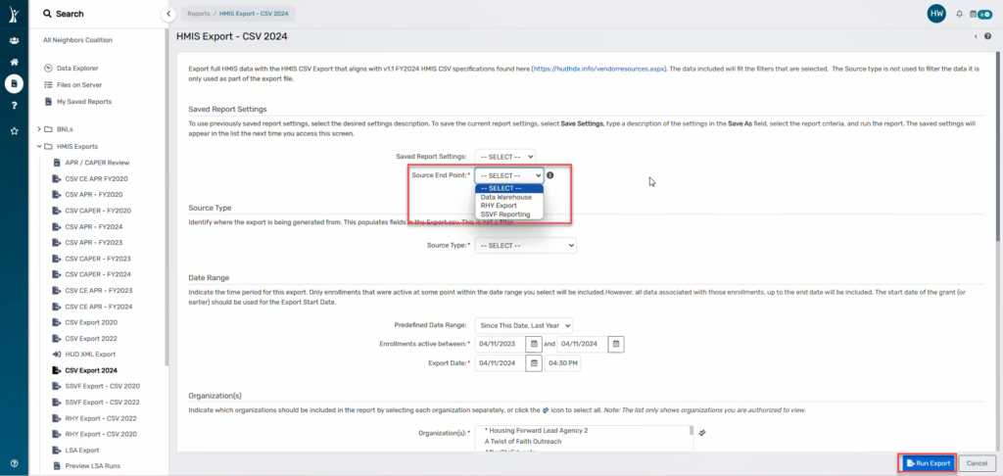Image resolution: width=1003 pixels, height=476 pixels.
Task: Click the calendar icon in top bar
Action: click(973, 14)
